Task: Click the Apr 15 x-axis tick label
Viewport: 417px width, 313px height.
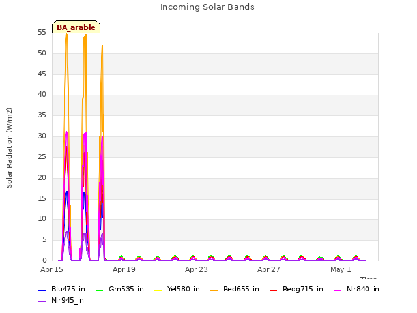Action: click(x=51, y=269)
